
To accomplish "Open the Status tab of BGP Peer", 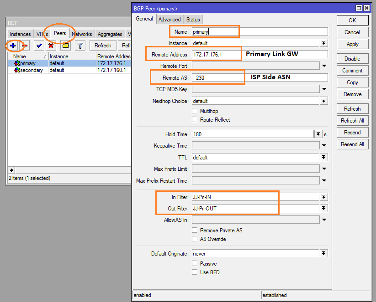I will pyautogui.click(x=193, y=19).
